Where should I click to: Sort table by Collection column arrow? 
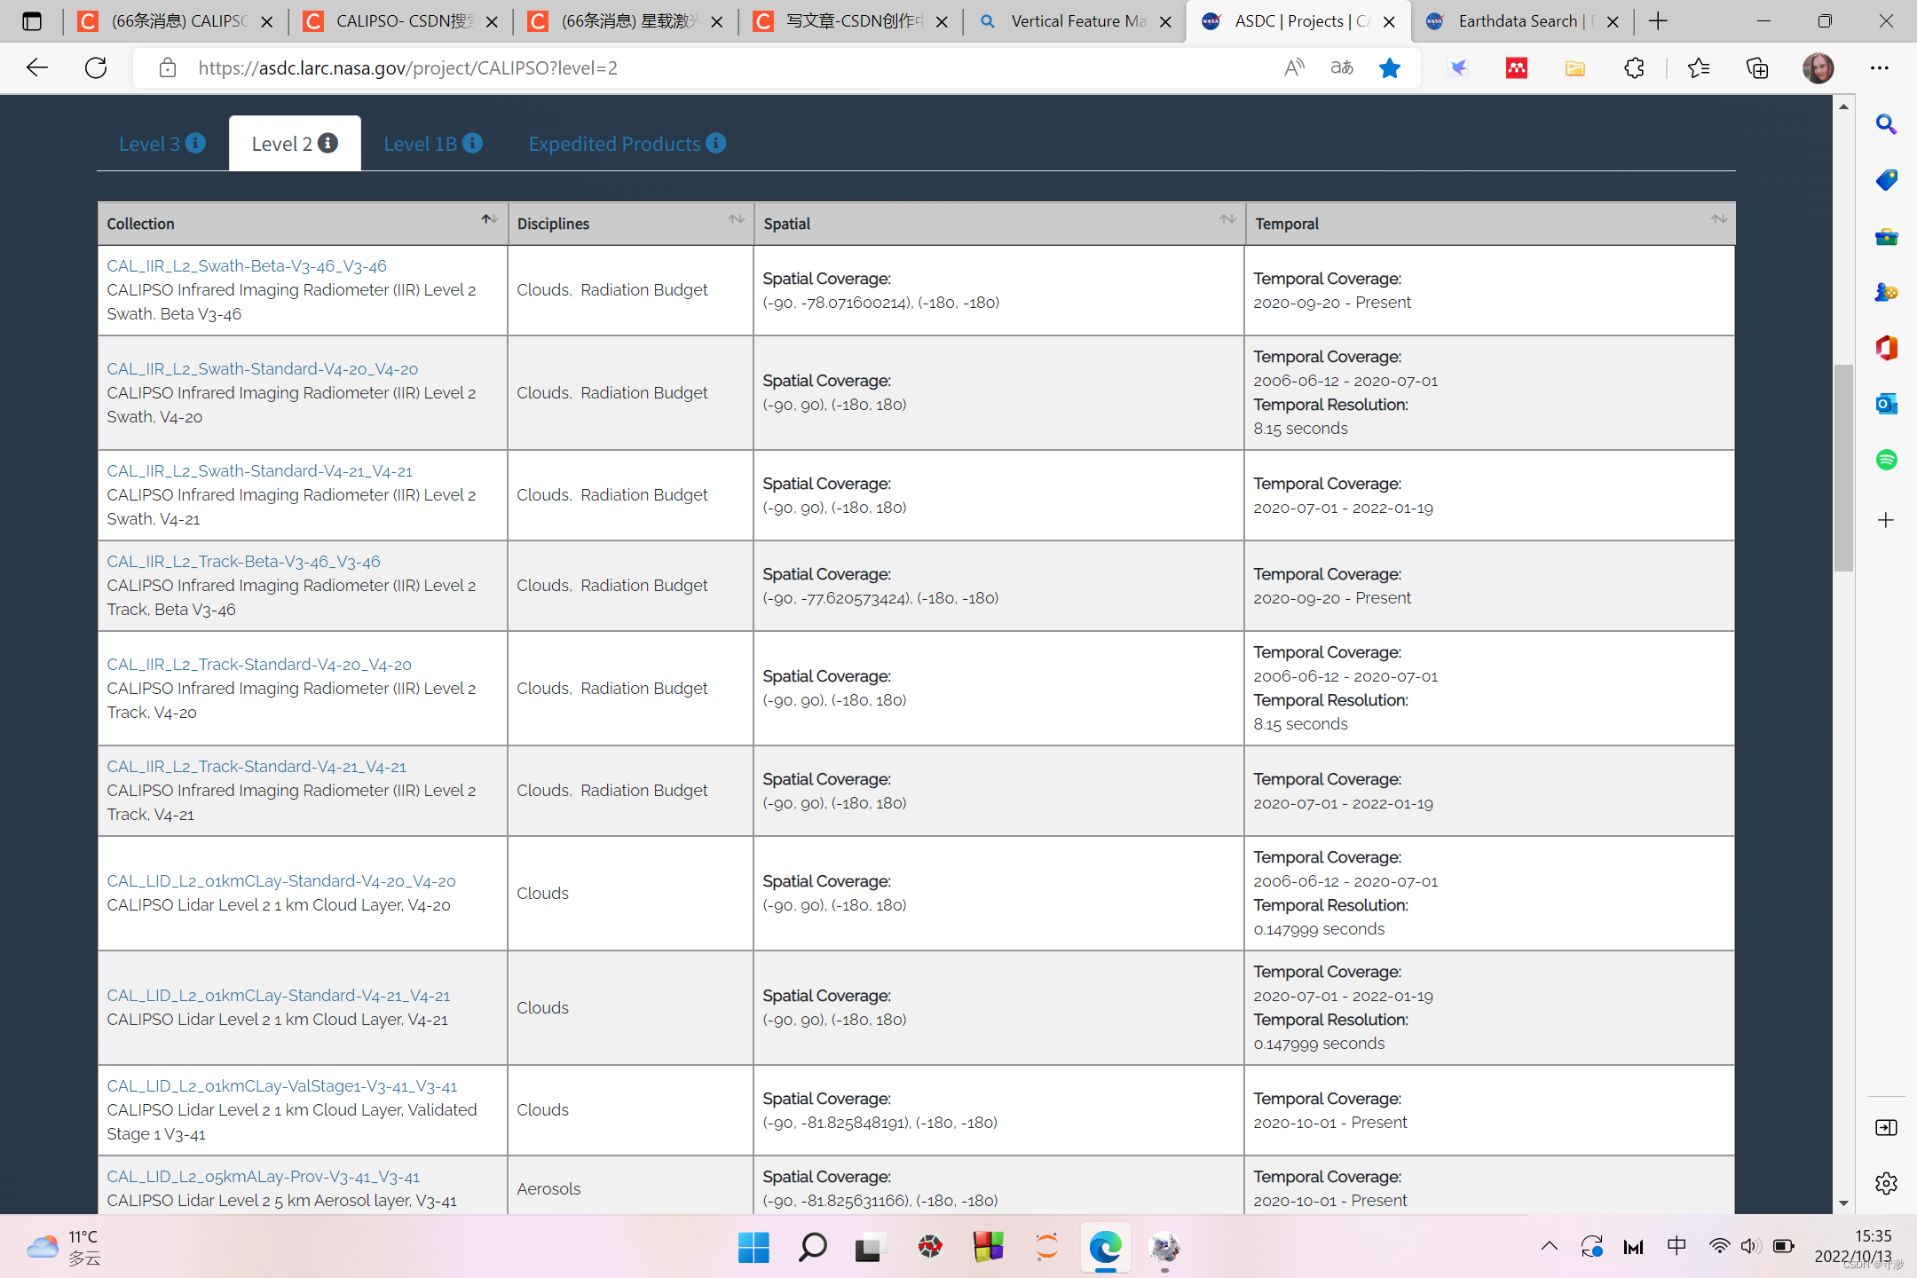tap(490, 219)
